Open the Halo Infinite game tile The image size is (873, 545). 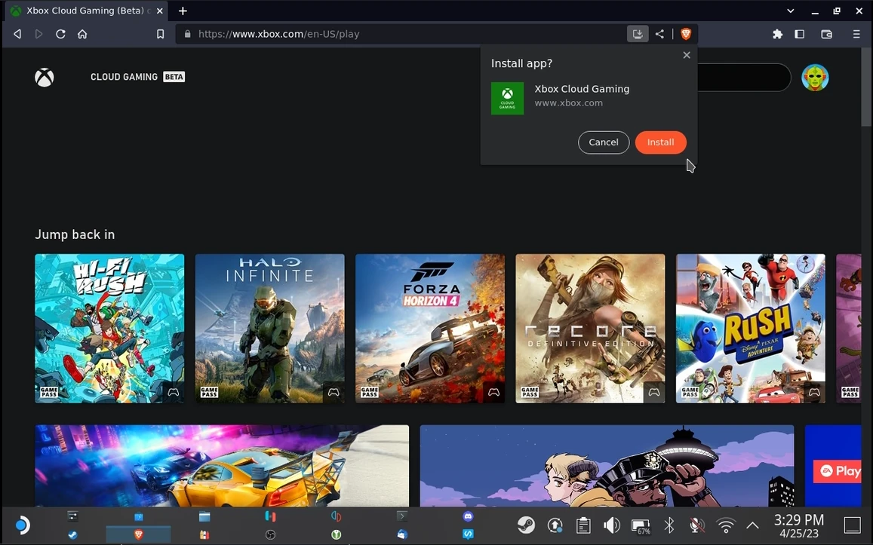270,328
